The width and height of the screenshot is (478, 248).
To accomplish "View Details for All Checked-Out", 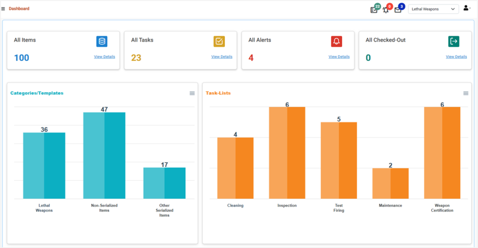I will click(456, 57).
